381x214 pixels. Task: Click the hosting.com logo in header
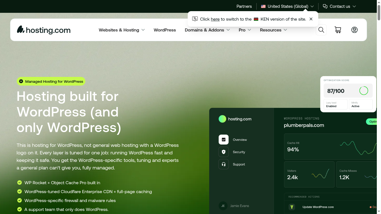[x=44, y=30]
